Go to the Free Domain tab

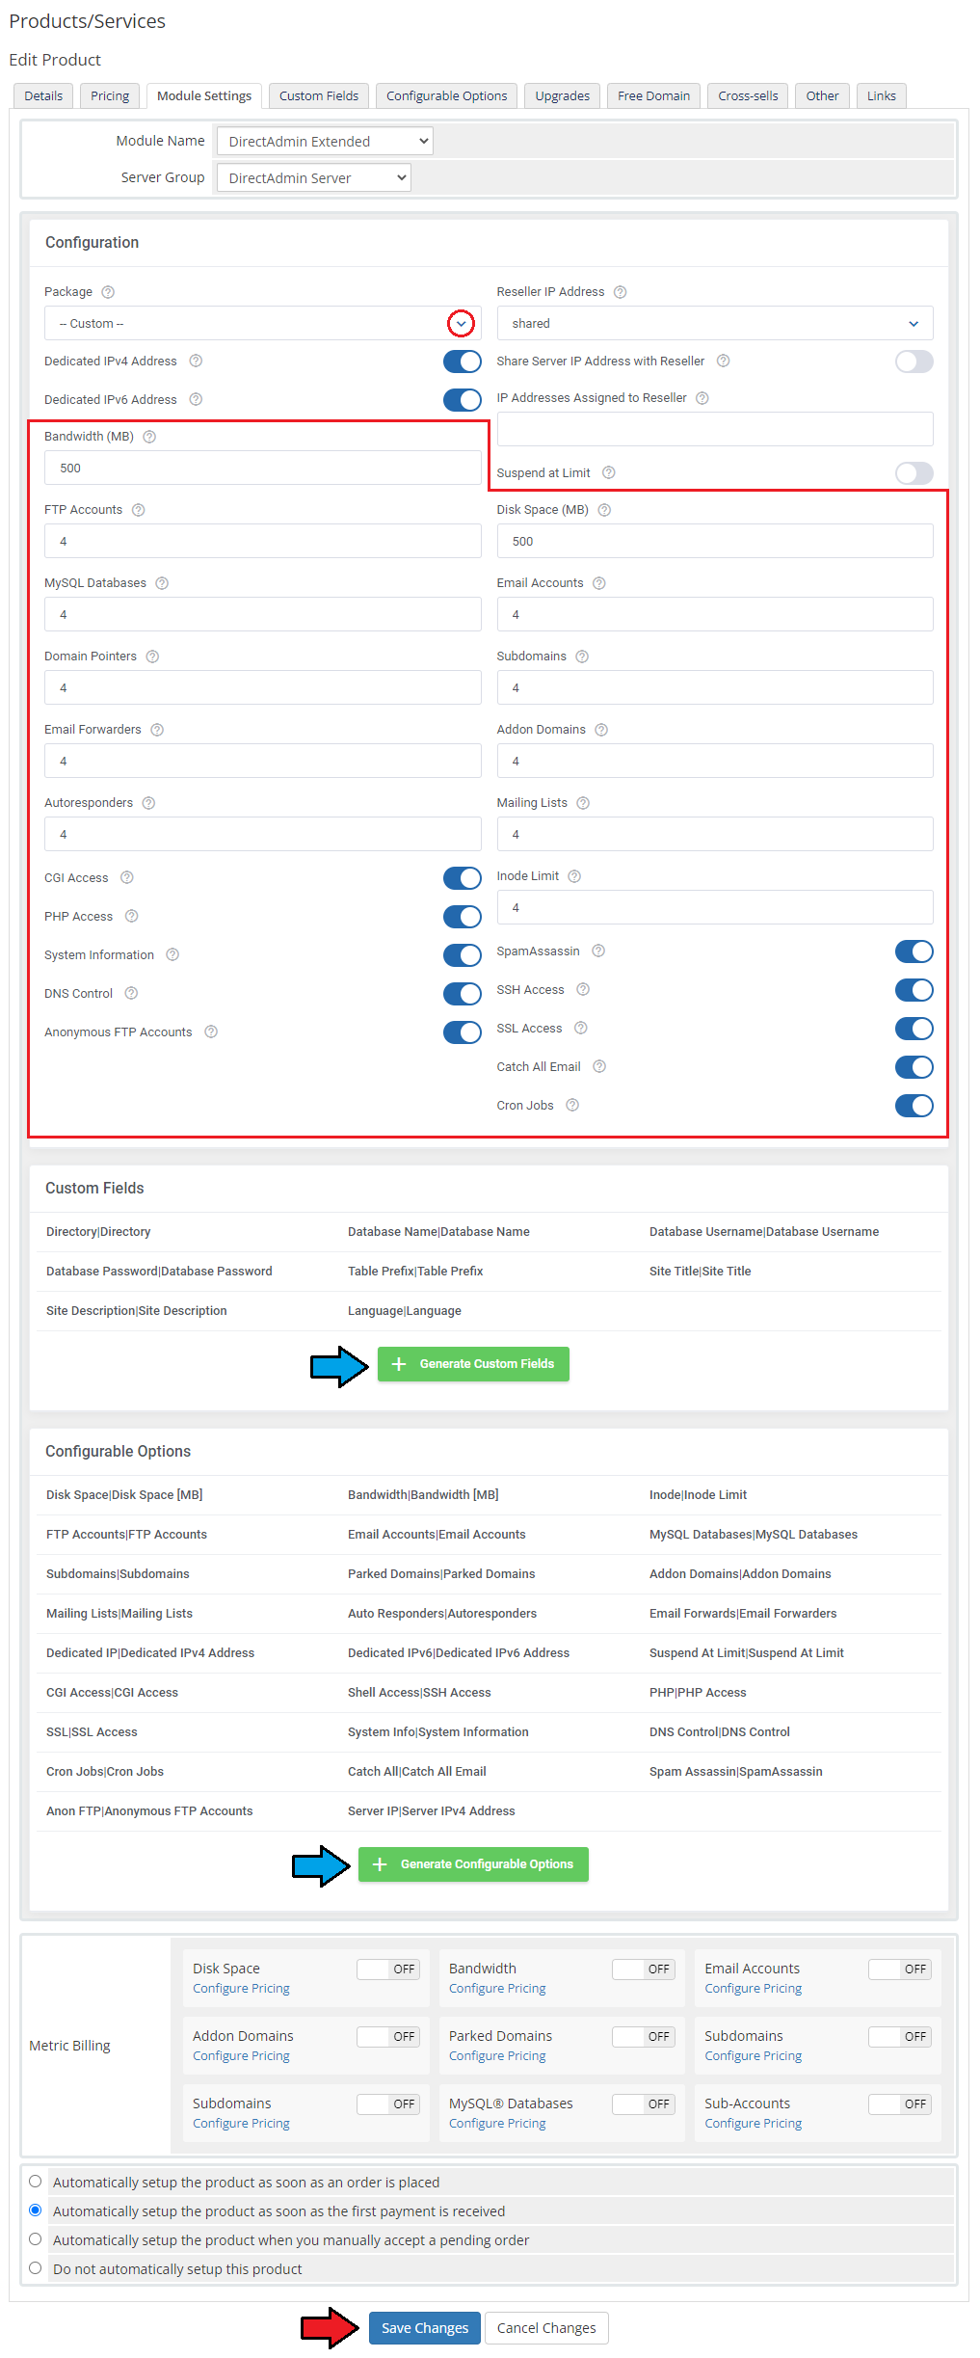point(654,96)
